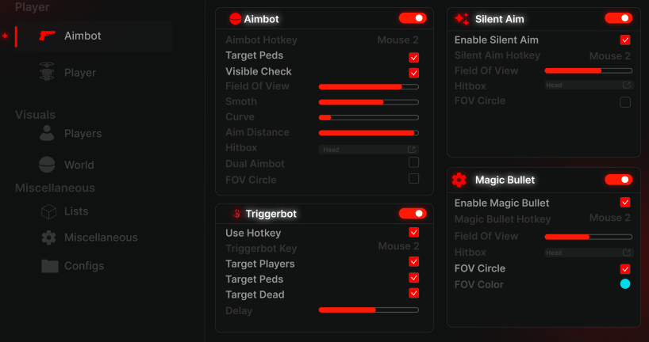
Task: Click the red gear icon beside Magic Bullet
Action: pos(459,180)
